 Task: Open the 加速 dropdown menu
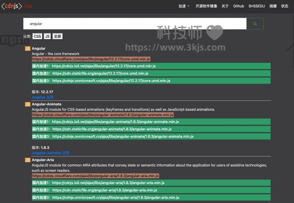[x=184, y=6]
